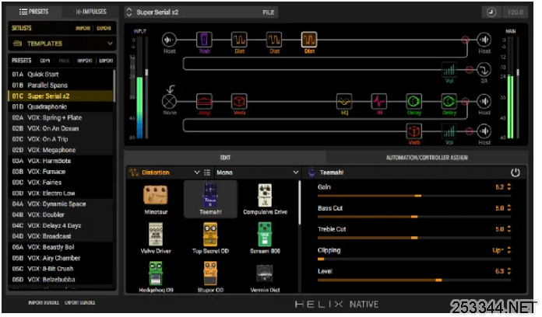This screenshot has width=542, height=317.
Task: Select preset 05C VOX: 8-Bit Crush
Action: pos(61,268)
